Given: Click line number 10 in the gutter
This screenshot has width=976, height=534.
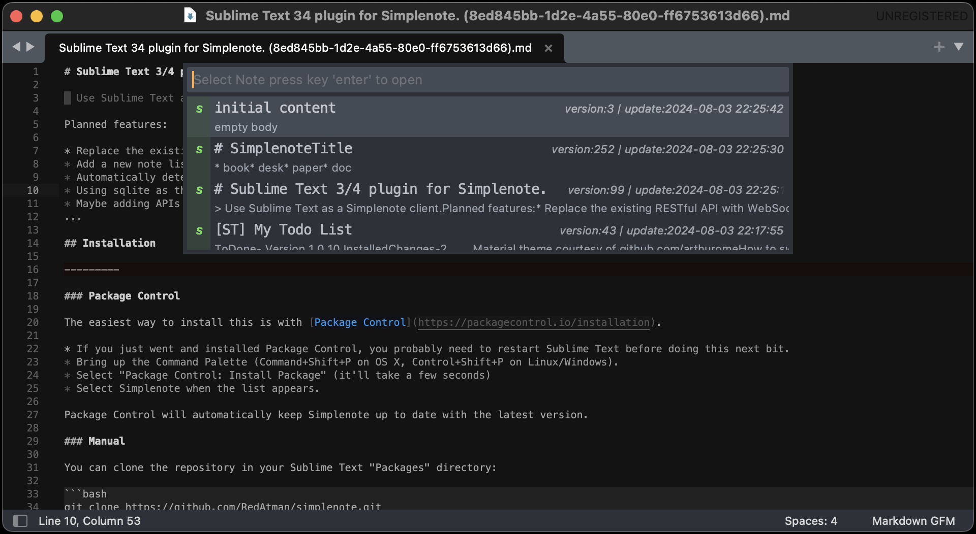Looking at the screenshot, I should (33, 190).
